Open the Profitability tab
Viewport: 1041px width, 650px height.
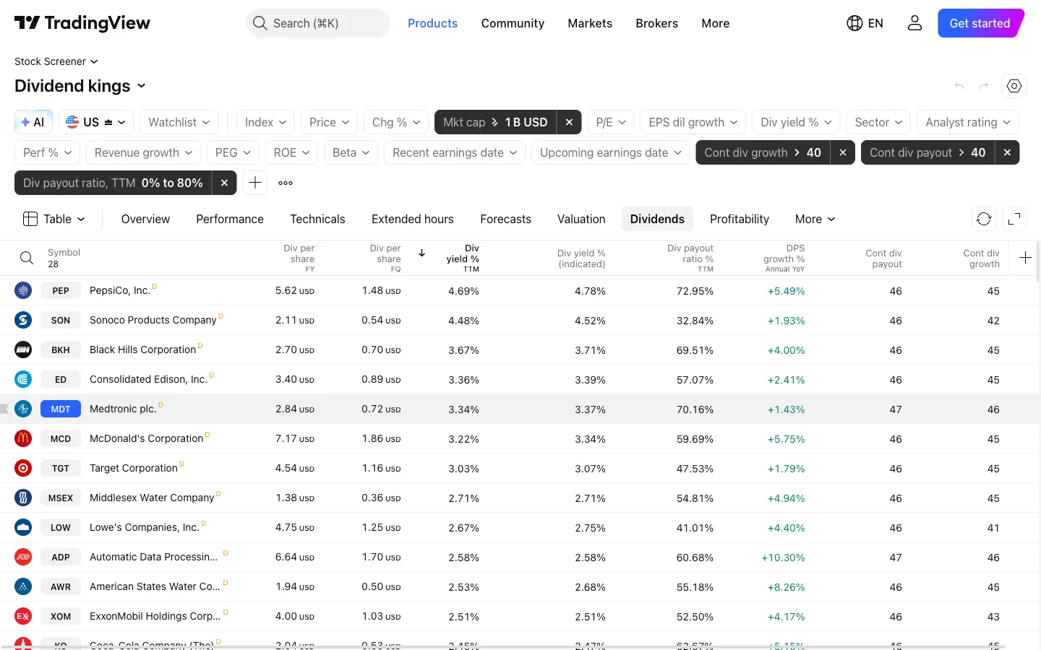point(740,219)
